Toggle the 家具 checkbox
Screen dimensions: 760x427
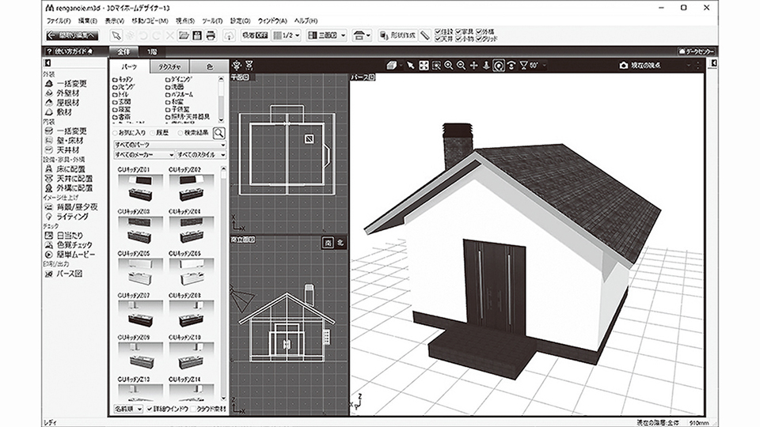[x=458, y=32]
